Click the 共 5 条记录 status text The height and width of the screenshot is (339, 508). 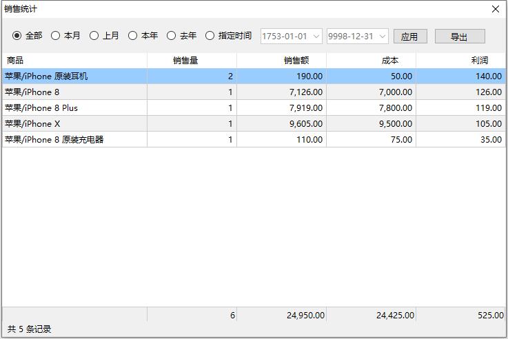[x=29, y=329]
